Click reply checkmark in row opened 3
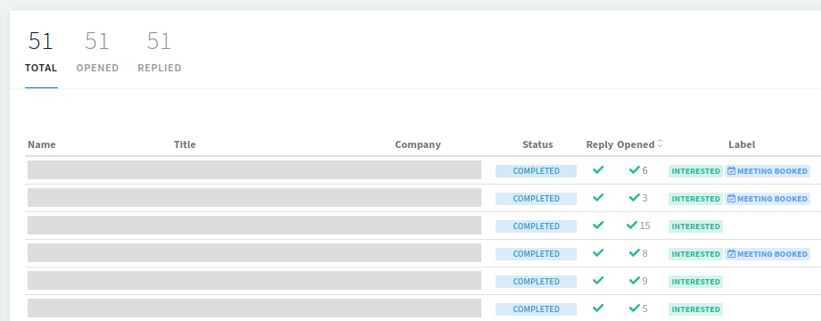The width and height of the screenshot is (821, 321). coord(598,197)
